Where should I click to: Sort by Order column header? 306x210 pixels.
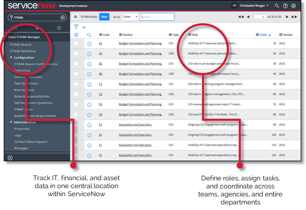[263, 35]
